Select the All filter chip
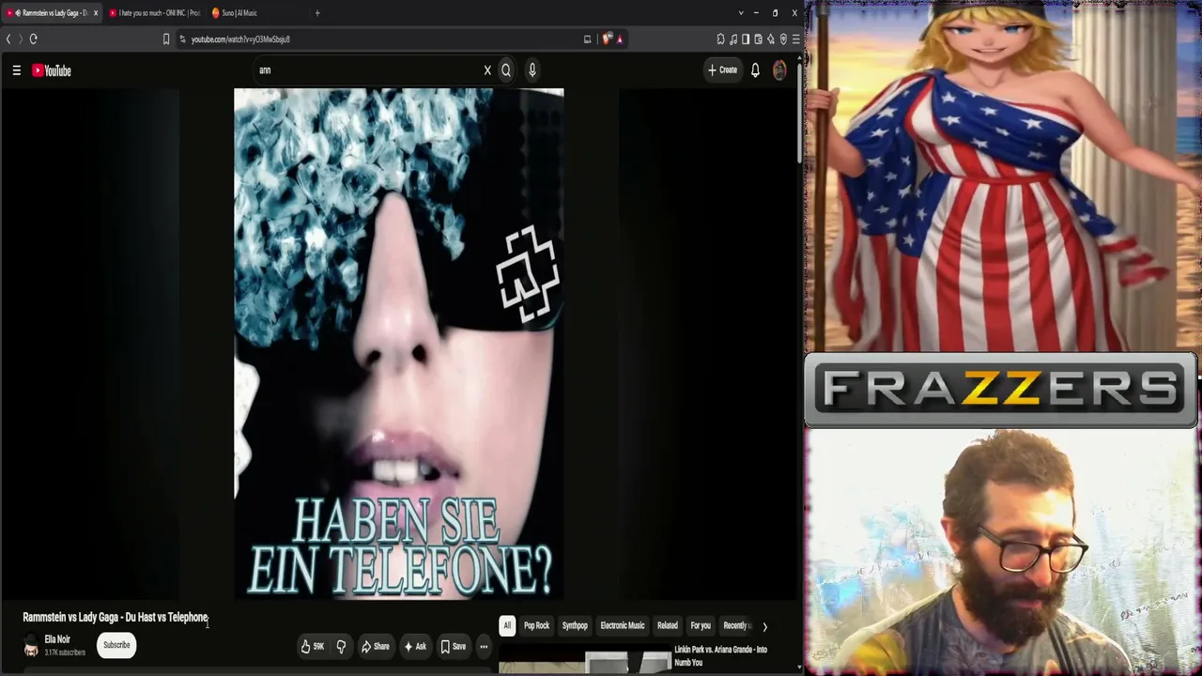Screen dimensions: 1202x676 pyautogui.click(x=507, y=625)
